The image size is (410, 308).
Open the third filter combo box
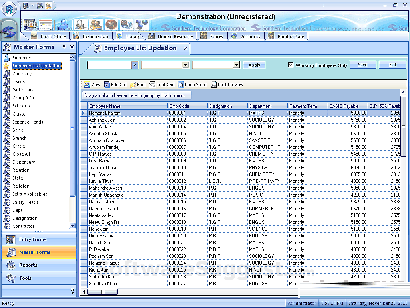pyautogui.click(x=236, y=65)
